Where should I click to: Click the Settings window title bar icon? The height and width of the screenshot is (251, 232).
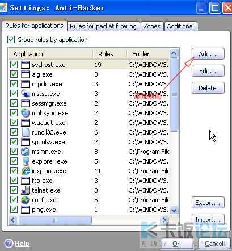coord(3,7)
